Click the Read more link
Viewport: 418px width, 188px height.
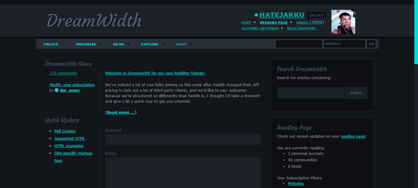(121, 112)
